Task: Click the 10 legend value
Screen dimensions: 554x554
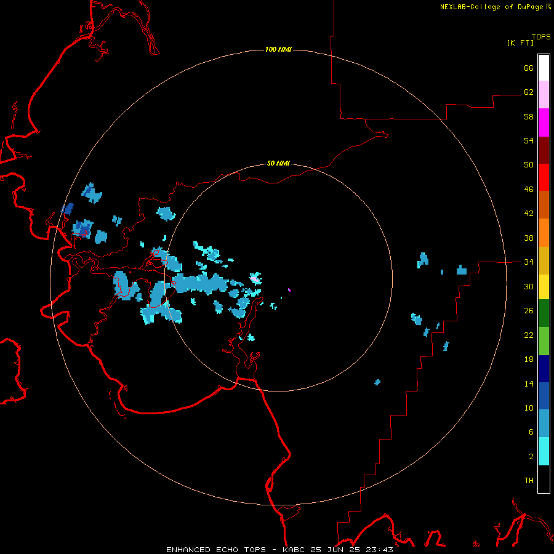Action: coord(529,408)
